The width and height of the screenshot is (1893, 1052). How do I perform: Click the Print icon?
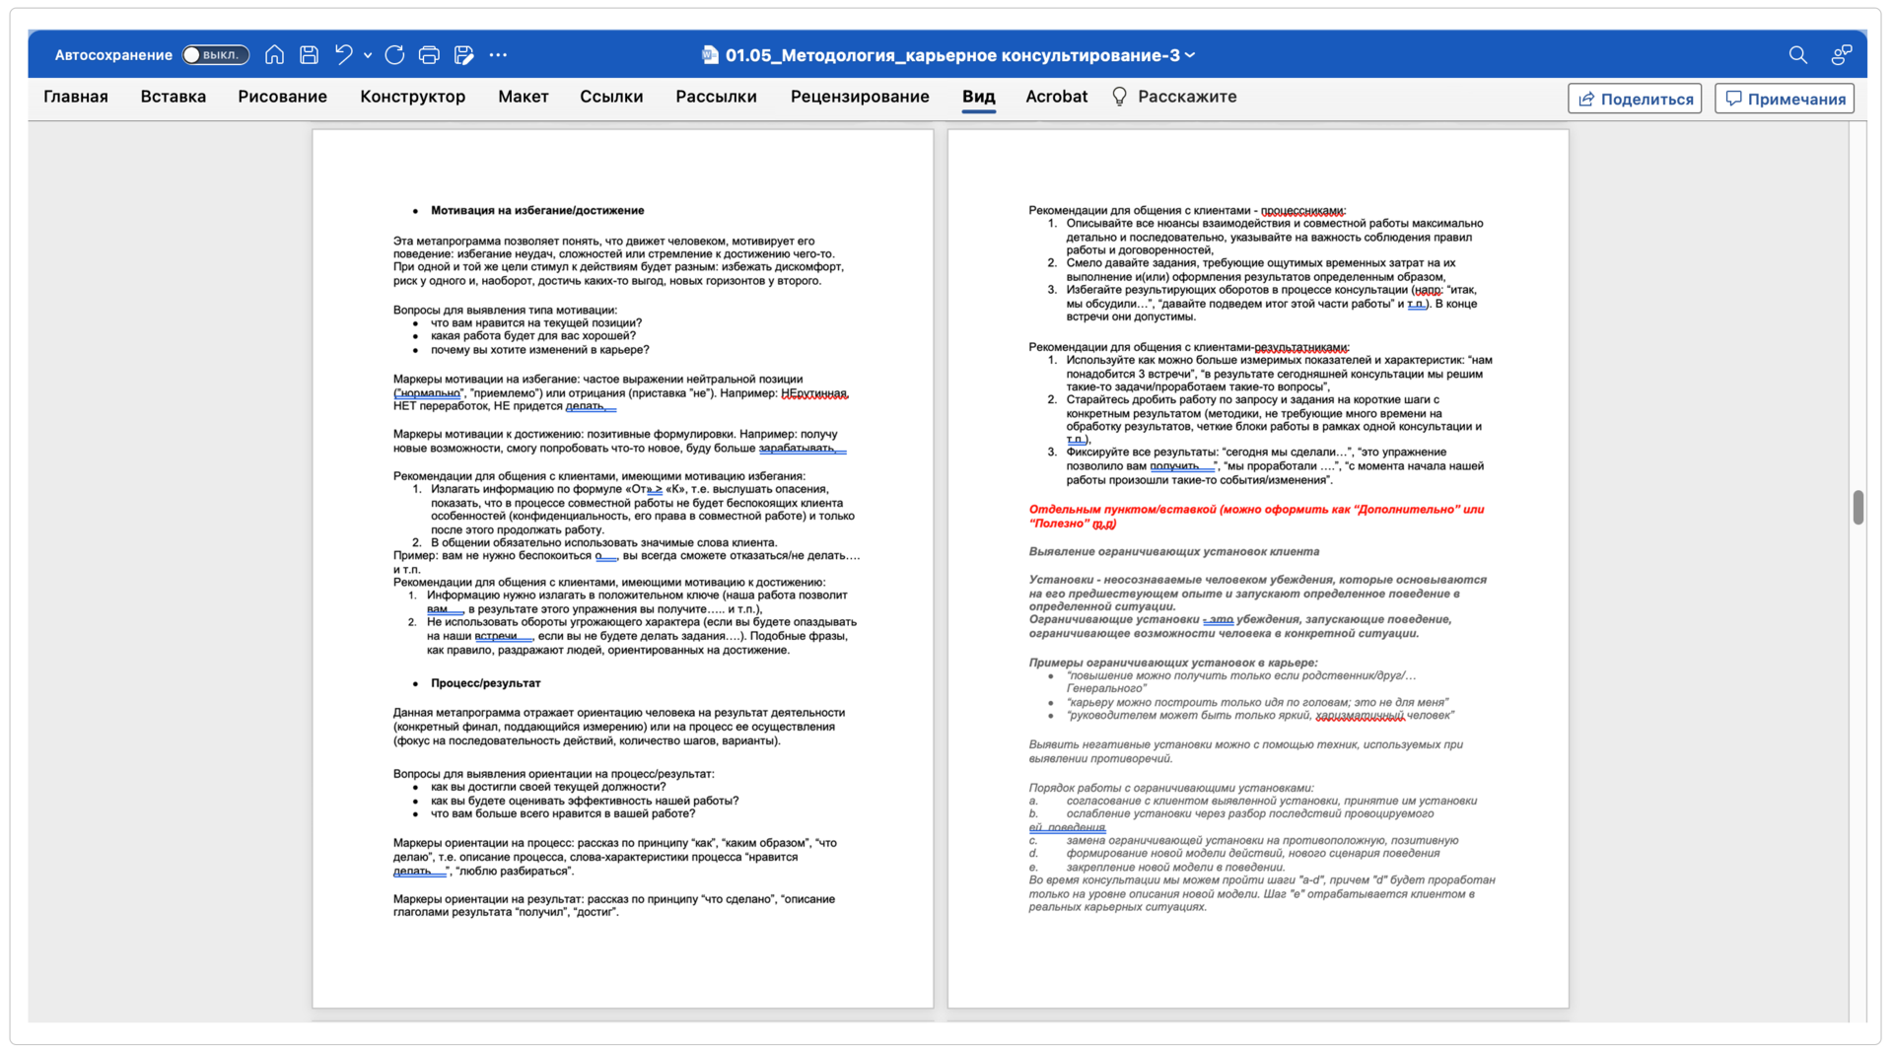point(429,55)
